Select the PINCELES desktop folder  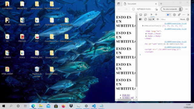click(x=22, y=38)
